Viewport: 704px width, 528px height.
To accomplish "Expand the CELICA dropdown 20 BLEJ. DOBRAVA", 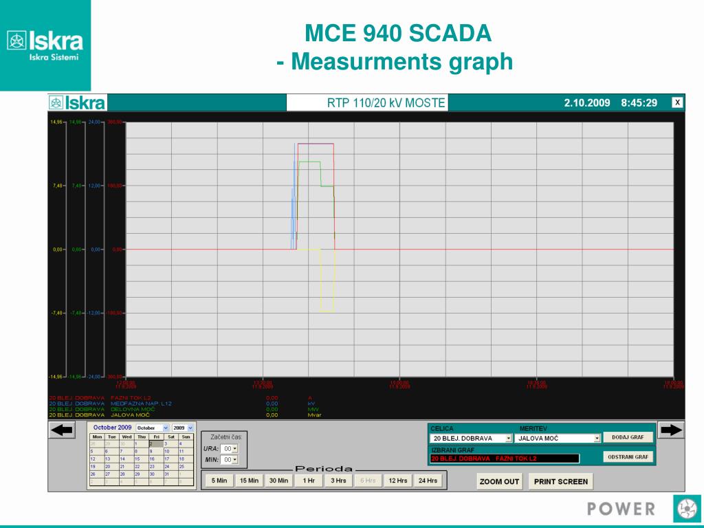I will (x=471, y=438).
